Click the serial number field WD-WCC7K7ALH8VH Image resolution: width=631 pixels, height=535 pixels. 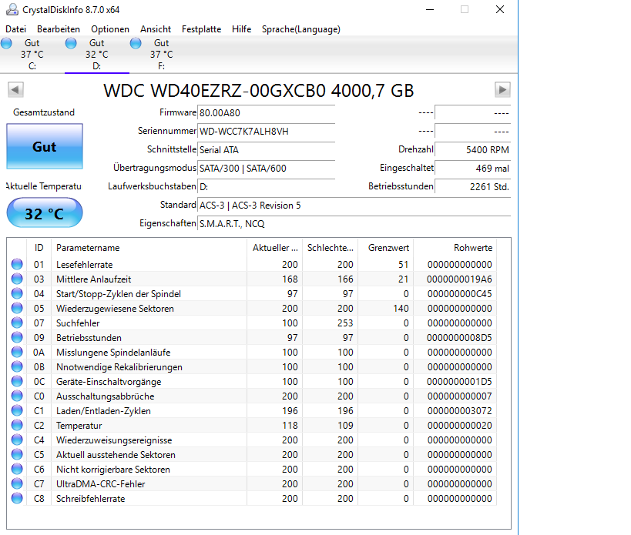[x=266, y=132]
